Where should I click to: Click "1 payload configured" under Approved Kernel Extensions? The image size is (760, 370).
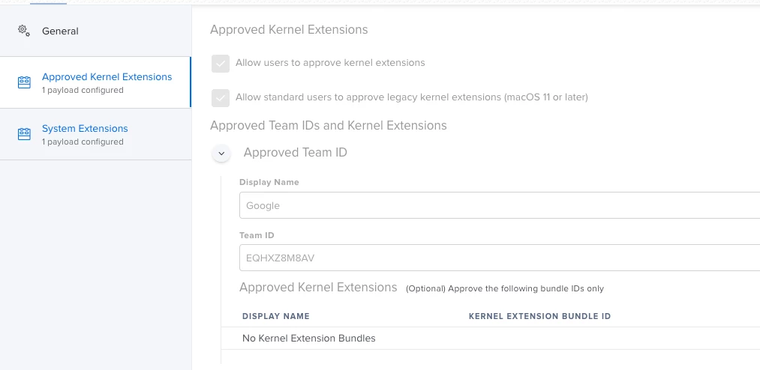(83, 91)
